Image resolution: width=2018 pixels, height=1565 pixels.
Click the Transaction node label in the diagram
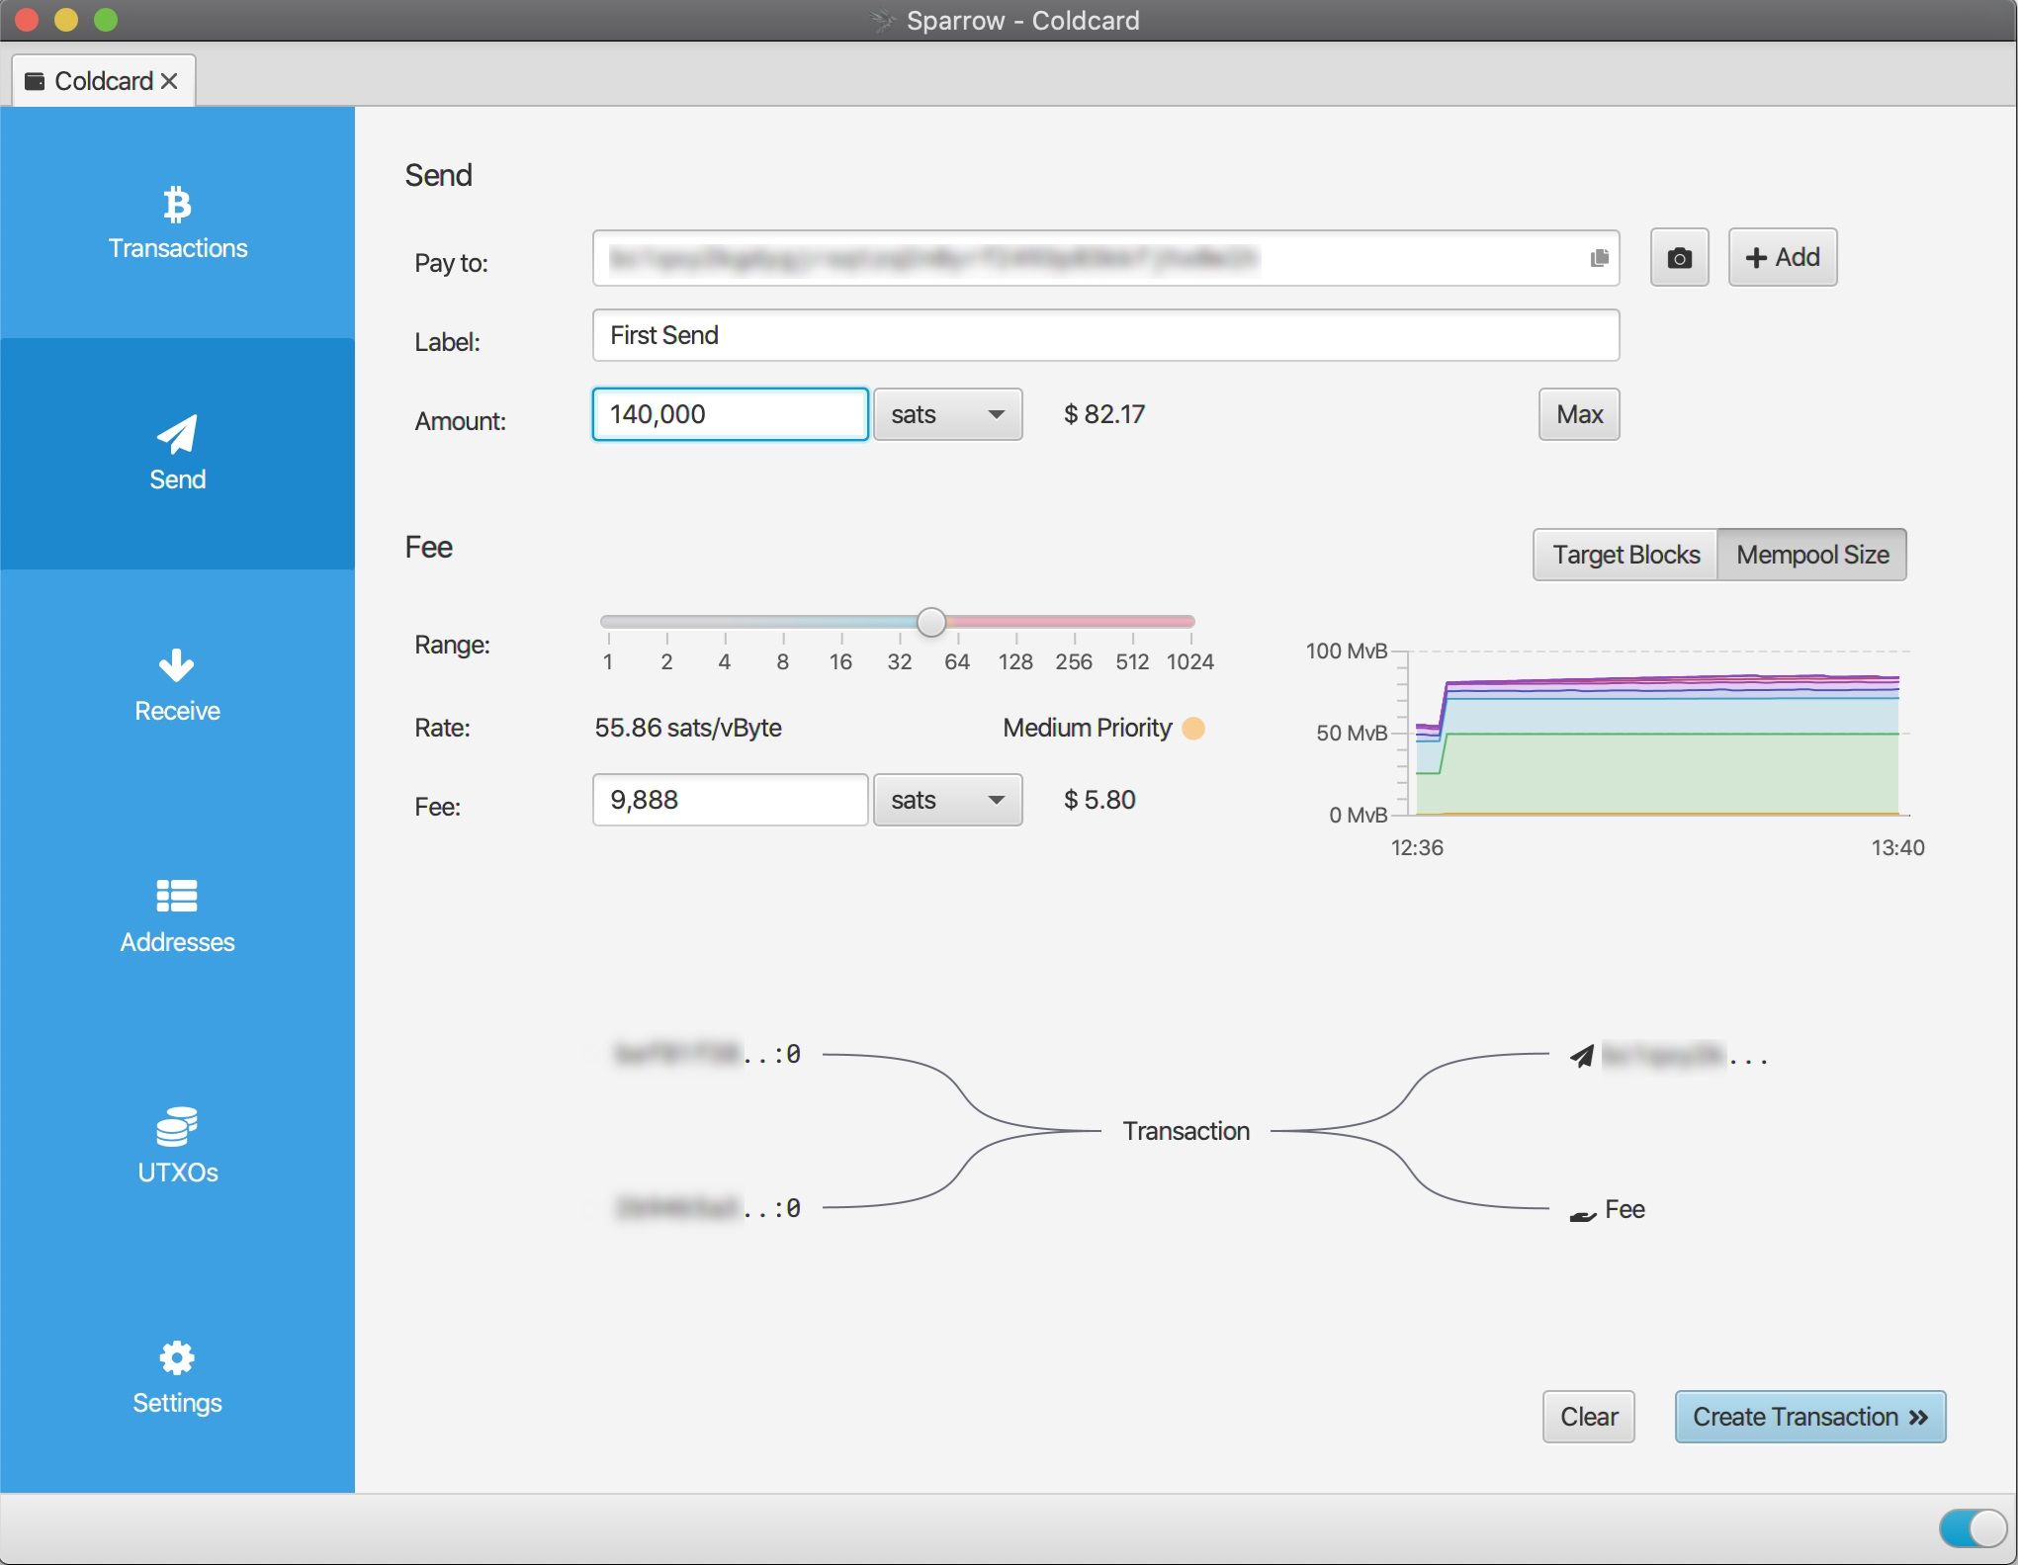[1185, 1131]
